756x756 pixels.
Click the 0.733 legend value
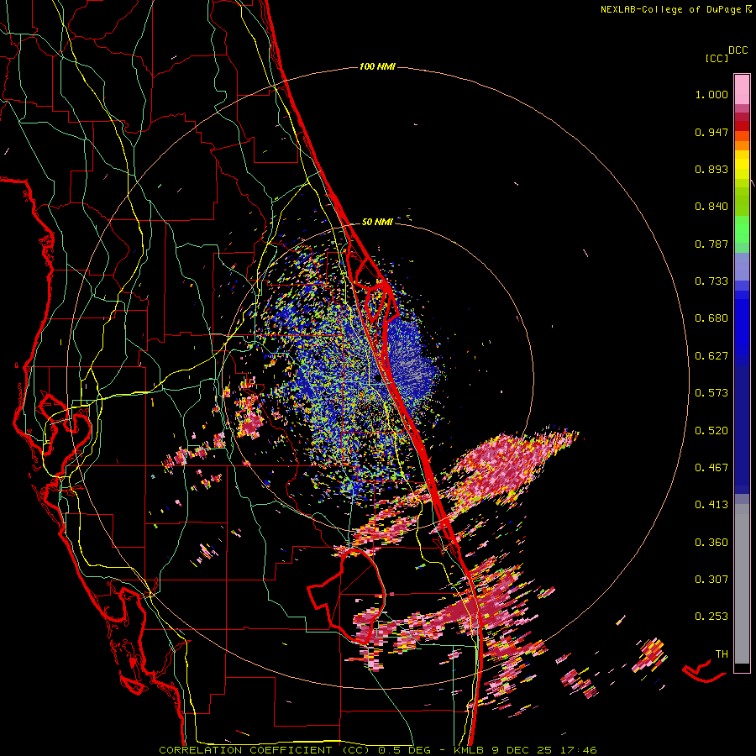(x=711, y=281)
